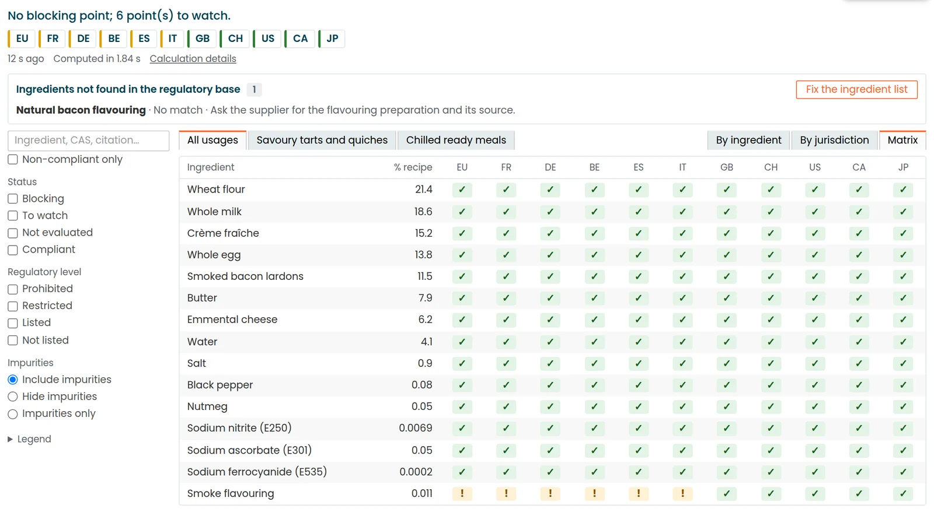Click the US checkmark for Sodium nitrite (E250)
934x512 pixels.
pyautogui.click(x=815, y=428)
